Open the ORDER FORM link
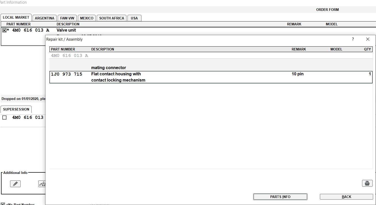 tap(327, 10)
